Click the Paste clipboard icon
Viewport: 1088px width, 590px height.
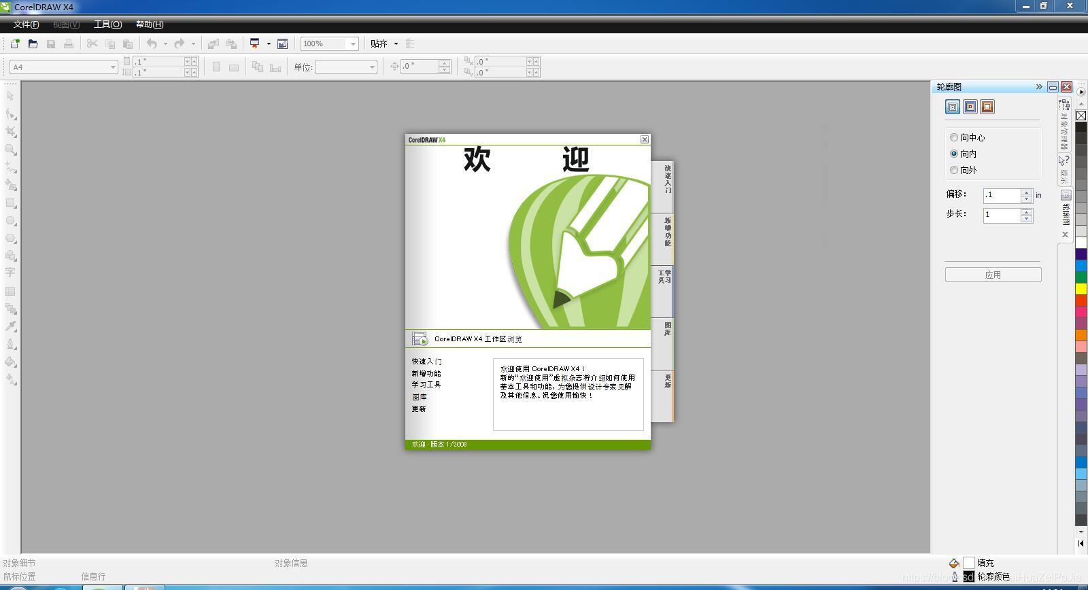coord(128,44)
